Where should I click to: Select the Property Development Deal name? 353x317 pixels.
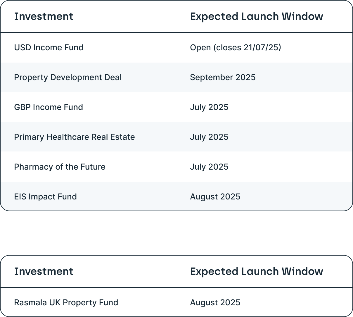pyautogui.click(x=68, y=77)
